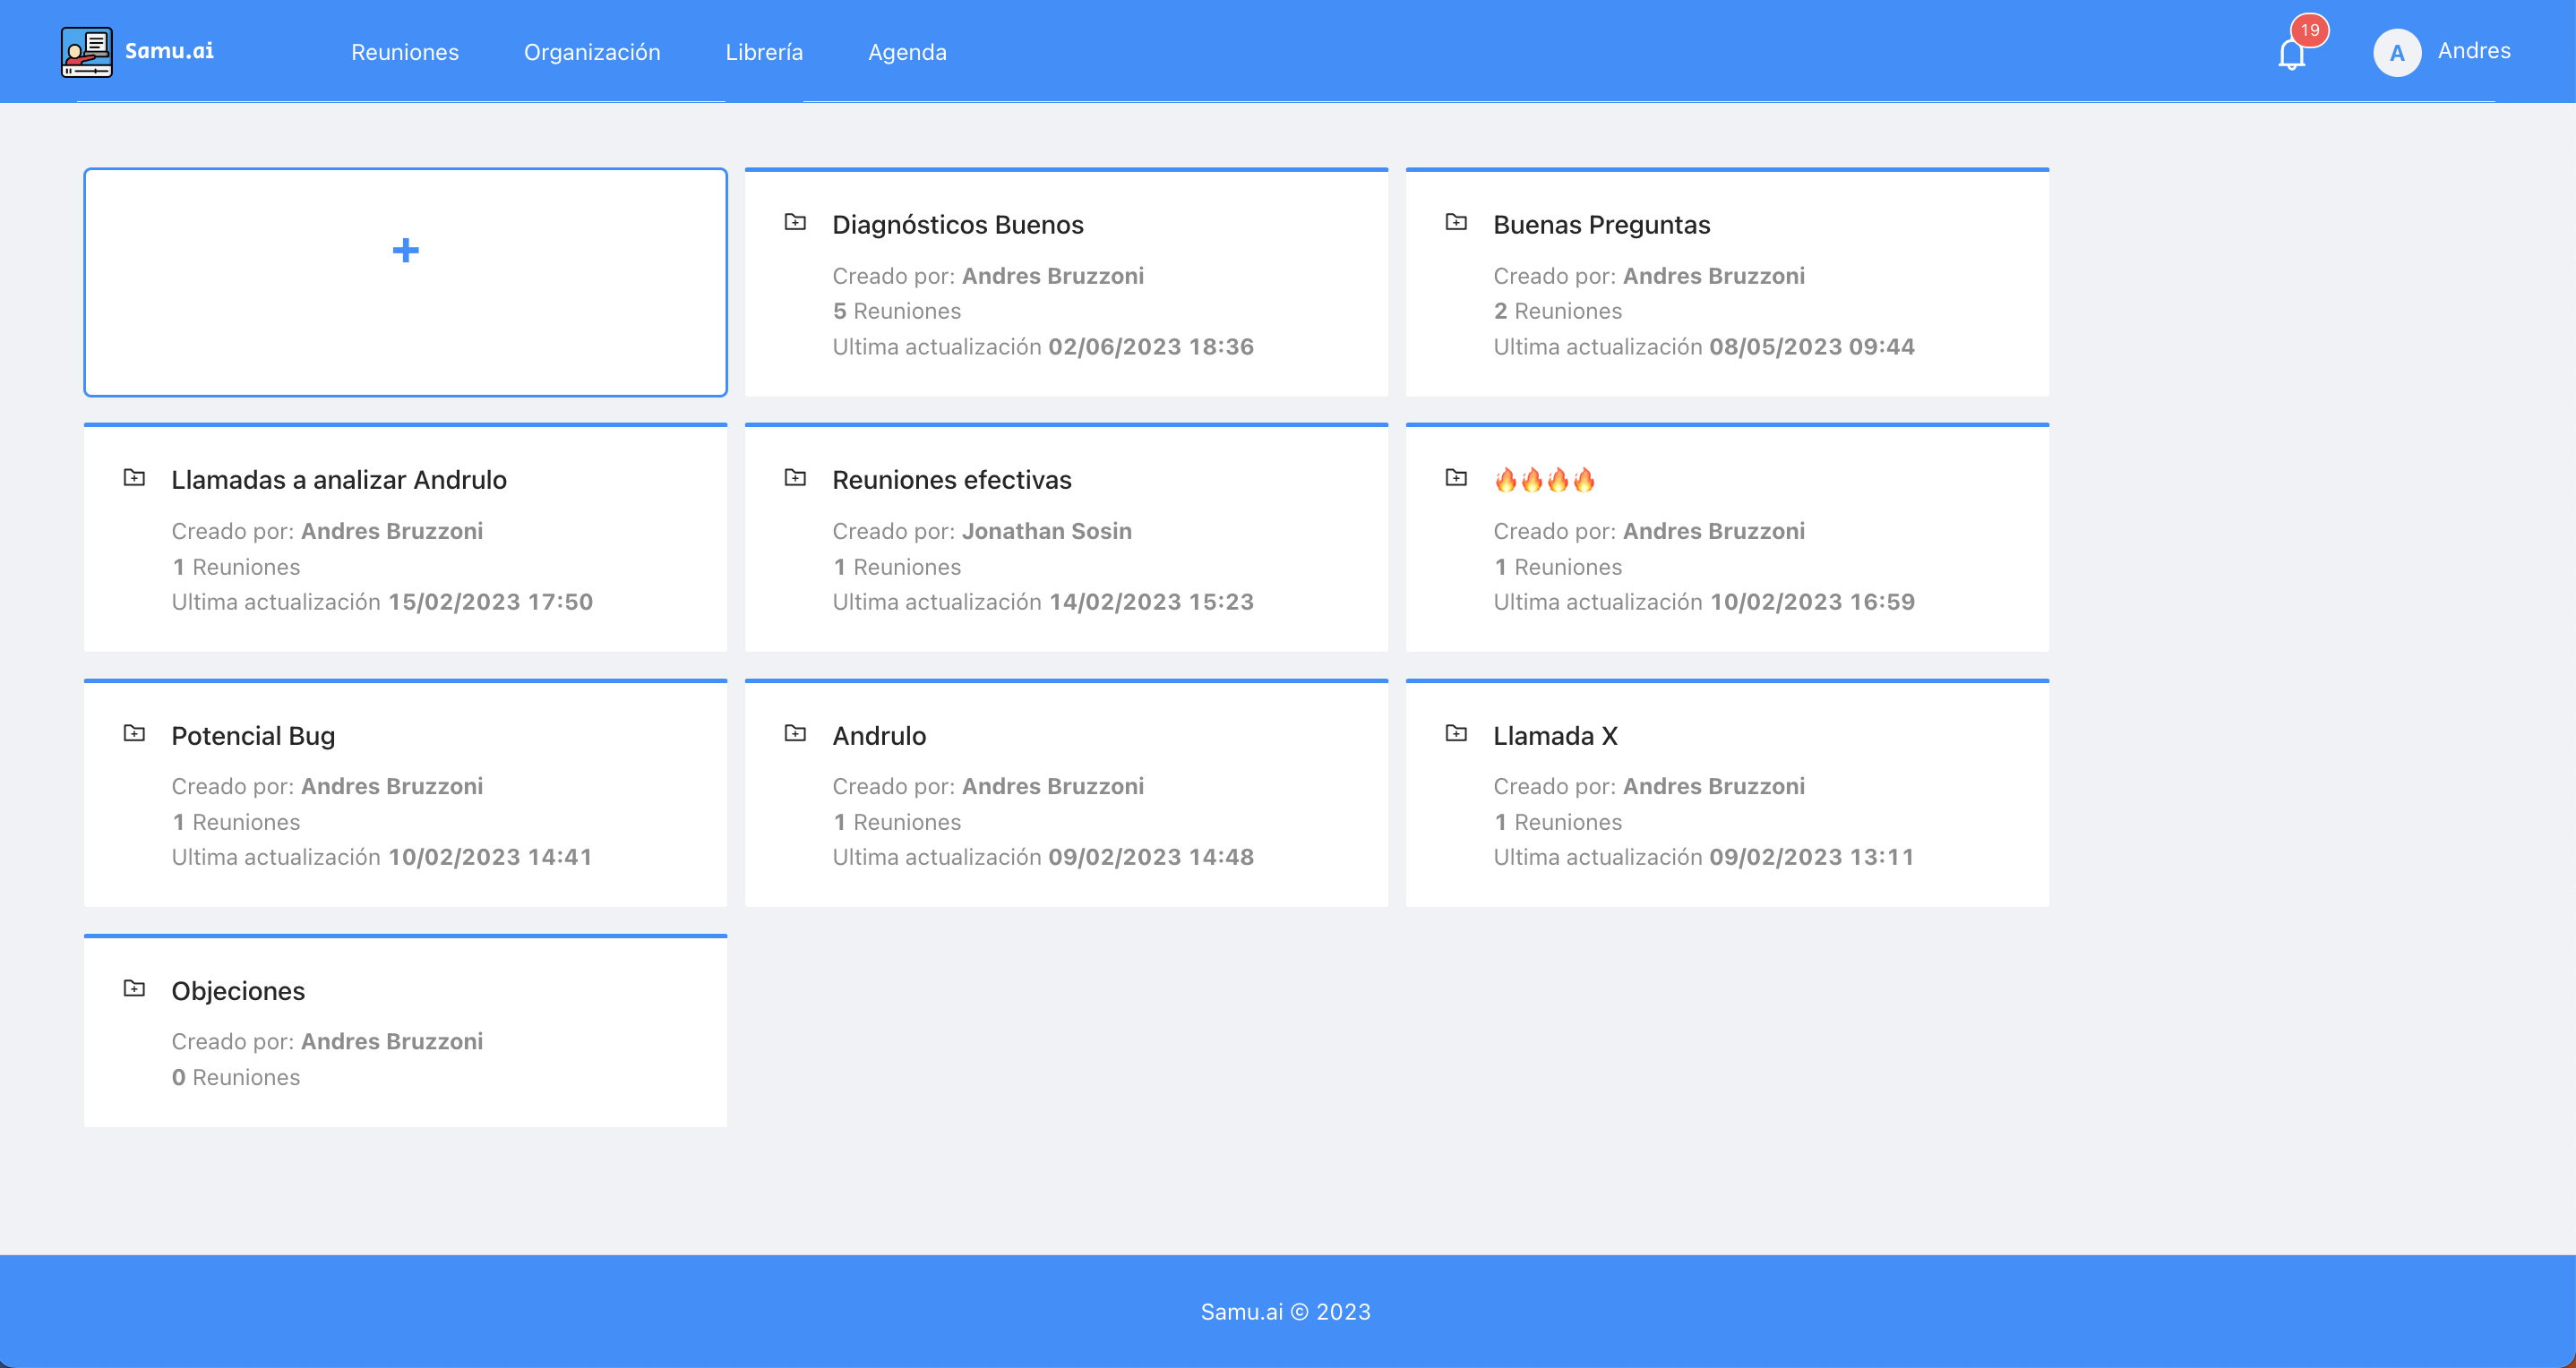
Task: Open the notifications bell icon
Action: 2291,55
